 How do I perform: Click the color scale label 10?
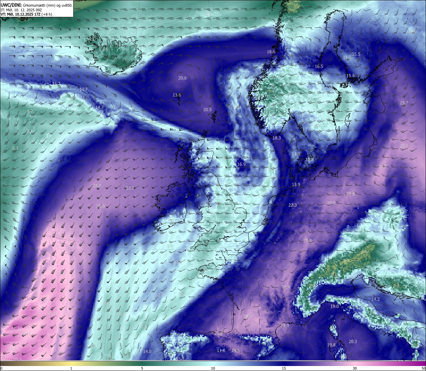[213, 368]
